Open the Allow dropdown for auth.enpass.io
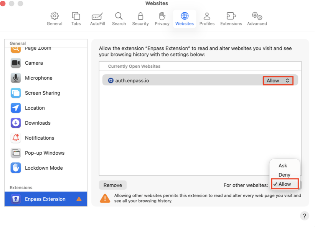The image size is (315, 227). coord(278,80)
